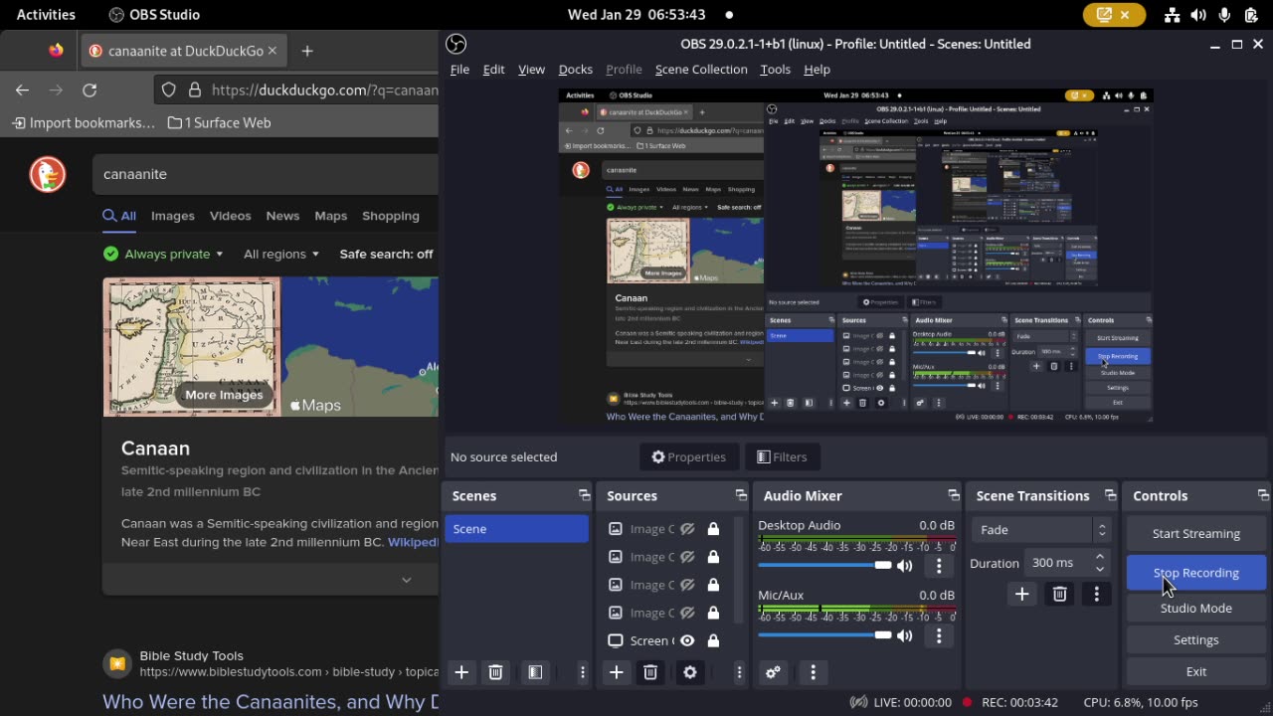Mute Mic/Aux speaker icon
1273x716 pixels.
(x=904, y=635)
